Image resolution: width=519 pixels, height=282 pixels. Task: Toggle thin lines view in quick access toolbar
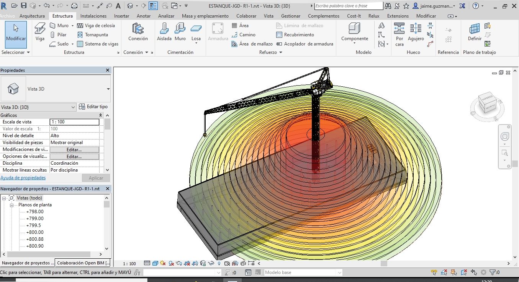(x=153, y=6)
